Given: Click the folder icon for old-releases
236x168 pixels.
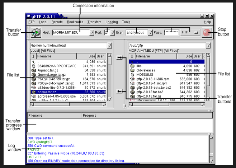Looking at the screenshot, I should click(x=132, y=70).
